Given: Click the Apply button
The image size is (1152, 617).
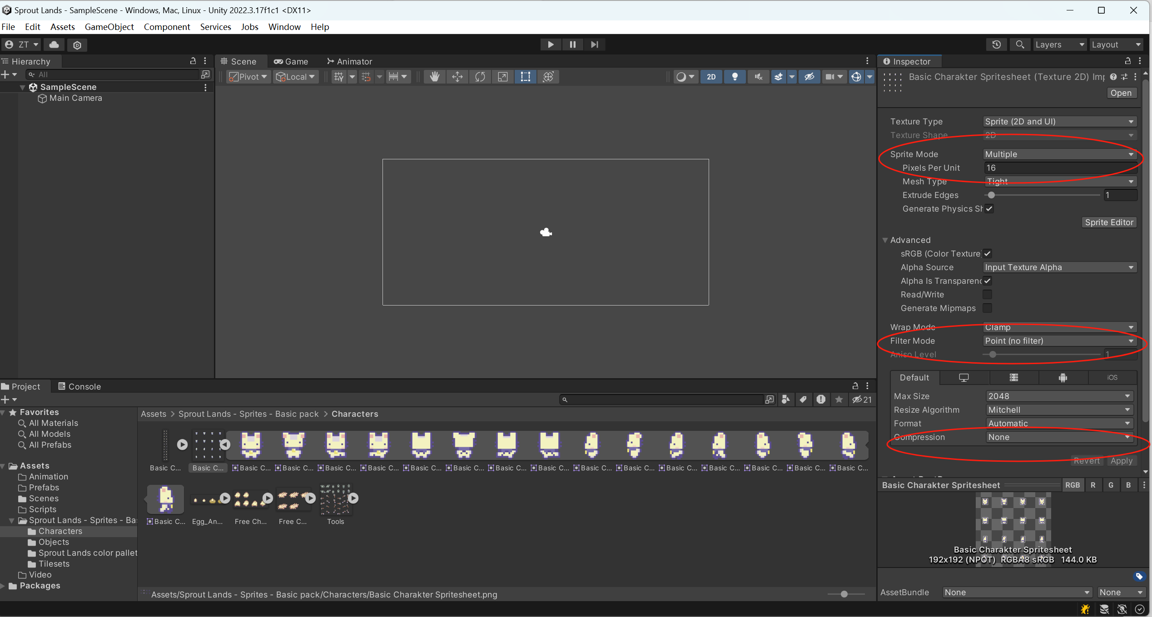Looking at the screenshot, I should coord(1121,461).
